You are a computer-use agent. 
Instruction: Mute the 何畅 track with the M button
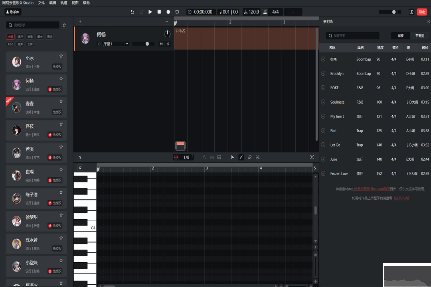[162, 44]
